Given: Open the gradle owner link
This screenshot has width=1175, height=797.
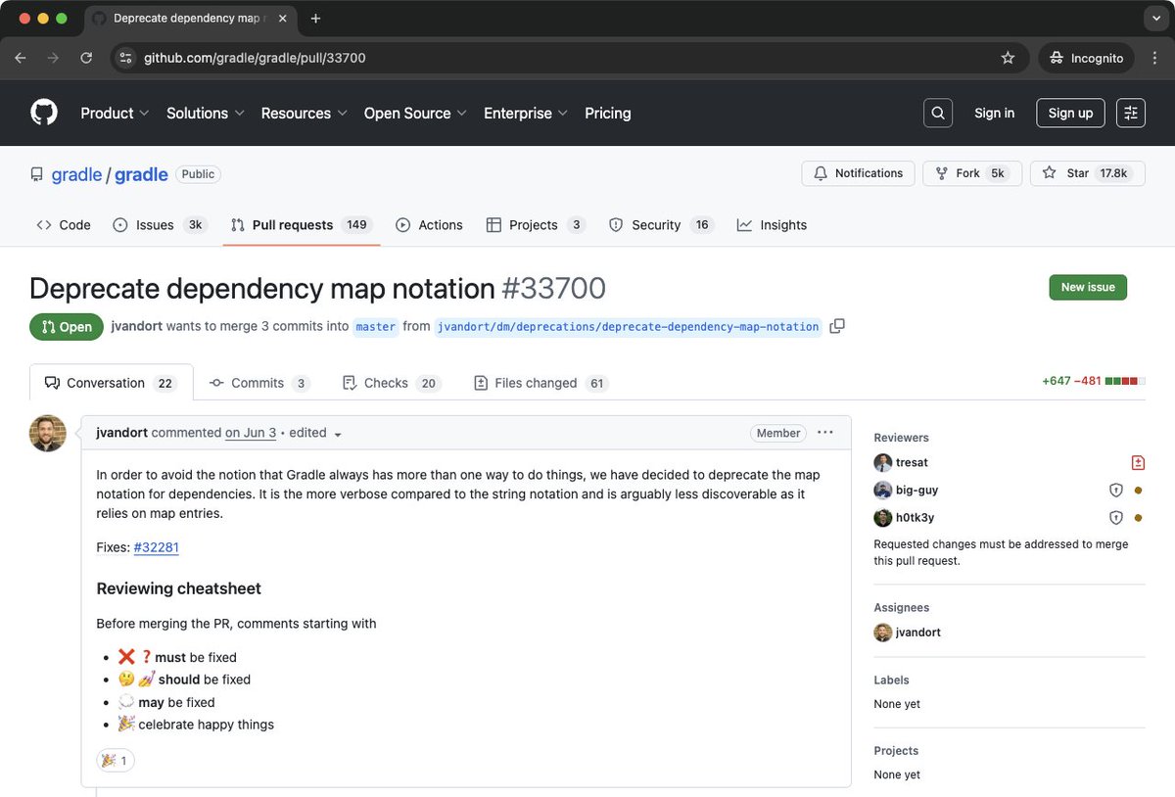Looking at the screenshot, I should [76, 174].
